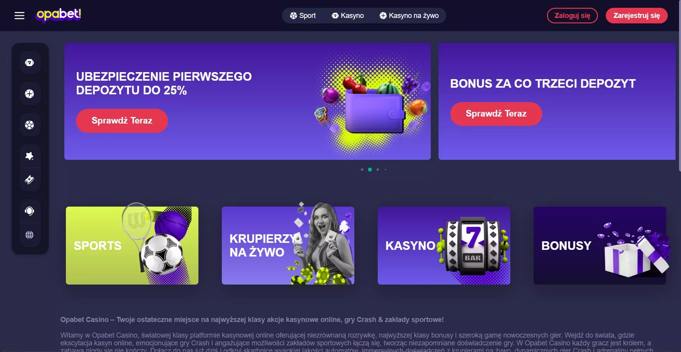Open live casino chip sidebar icon
The width and height of the screenshot is (681, 352).
pos(30,94)
